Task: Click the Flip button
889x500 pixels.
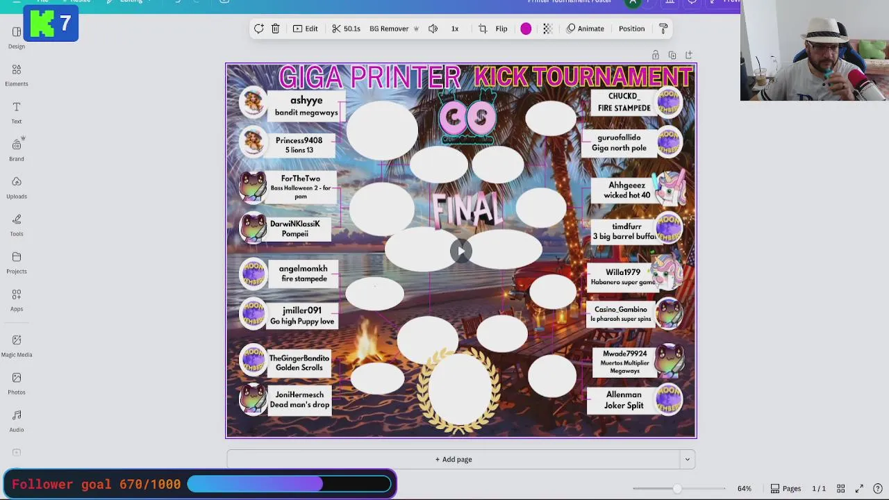Action: pyautogui.click(x=501, y=28)
